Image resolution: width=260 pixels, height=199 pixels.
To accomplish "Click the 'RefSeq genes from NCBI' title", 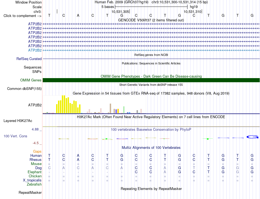I will [151, 55].
